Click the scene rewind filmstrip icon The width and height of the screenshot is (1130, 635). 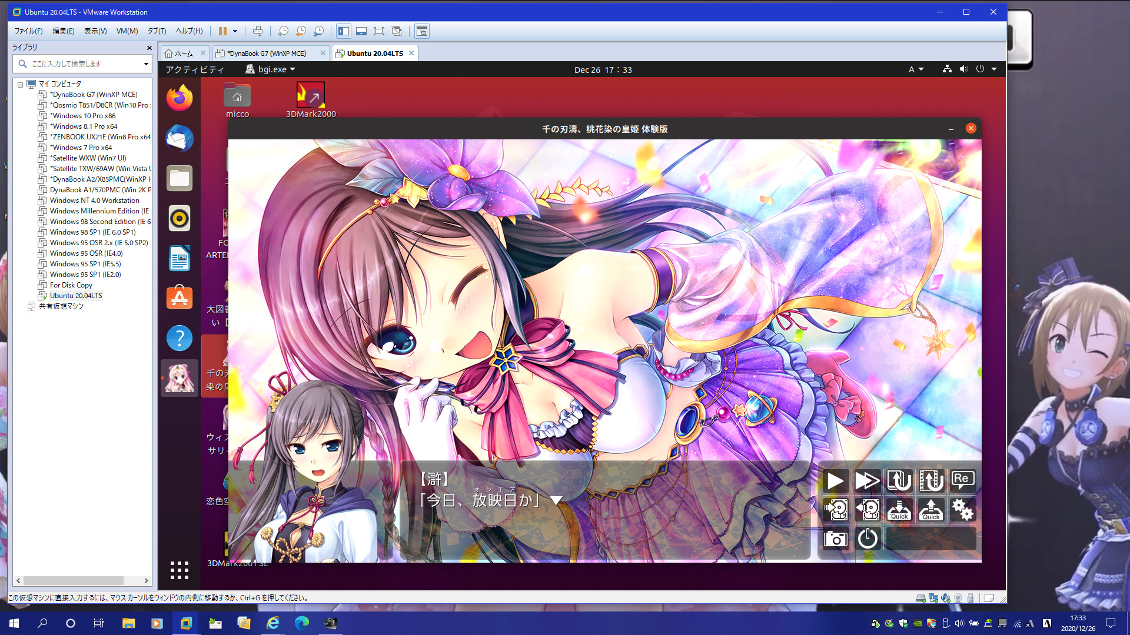[x=931, y=481]
